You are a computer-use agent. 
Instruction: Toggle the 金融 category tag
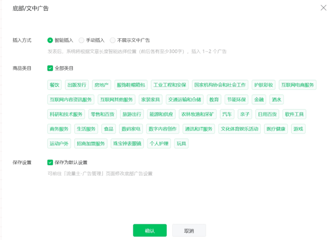coord(259,99)
